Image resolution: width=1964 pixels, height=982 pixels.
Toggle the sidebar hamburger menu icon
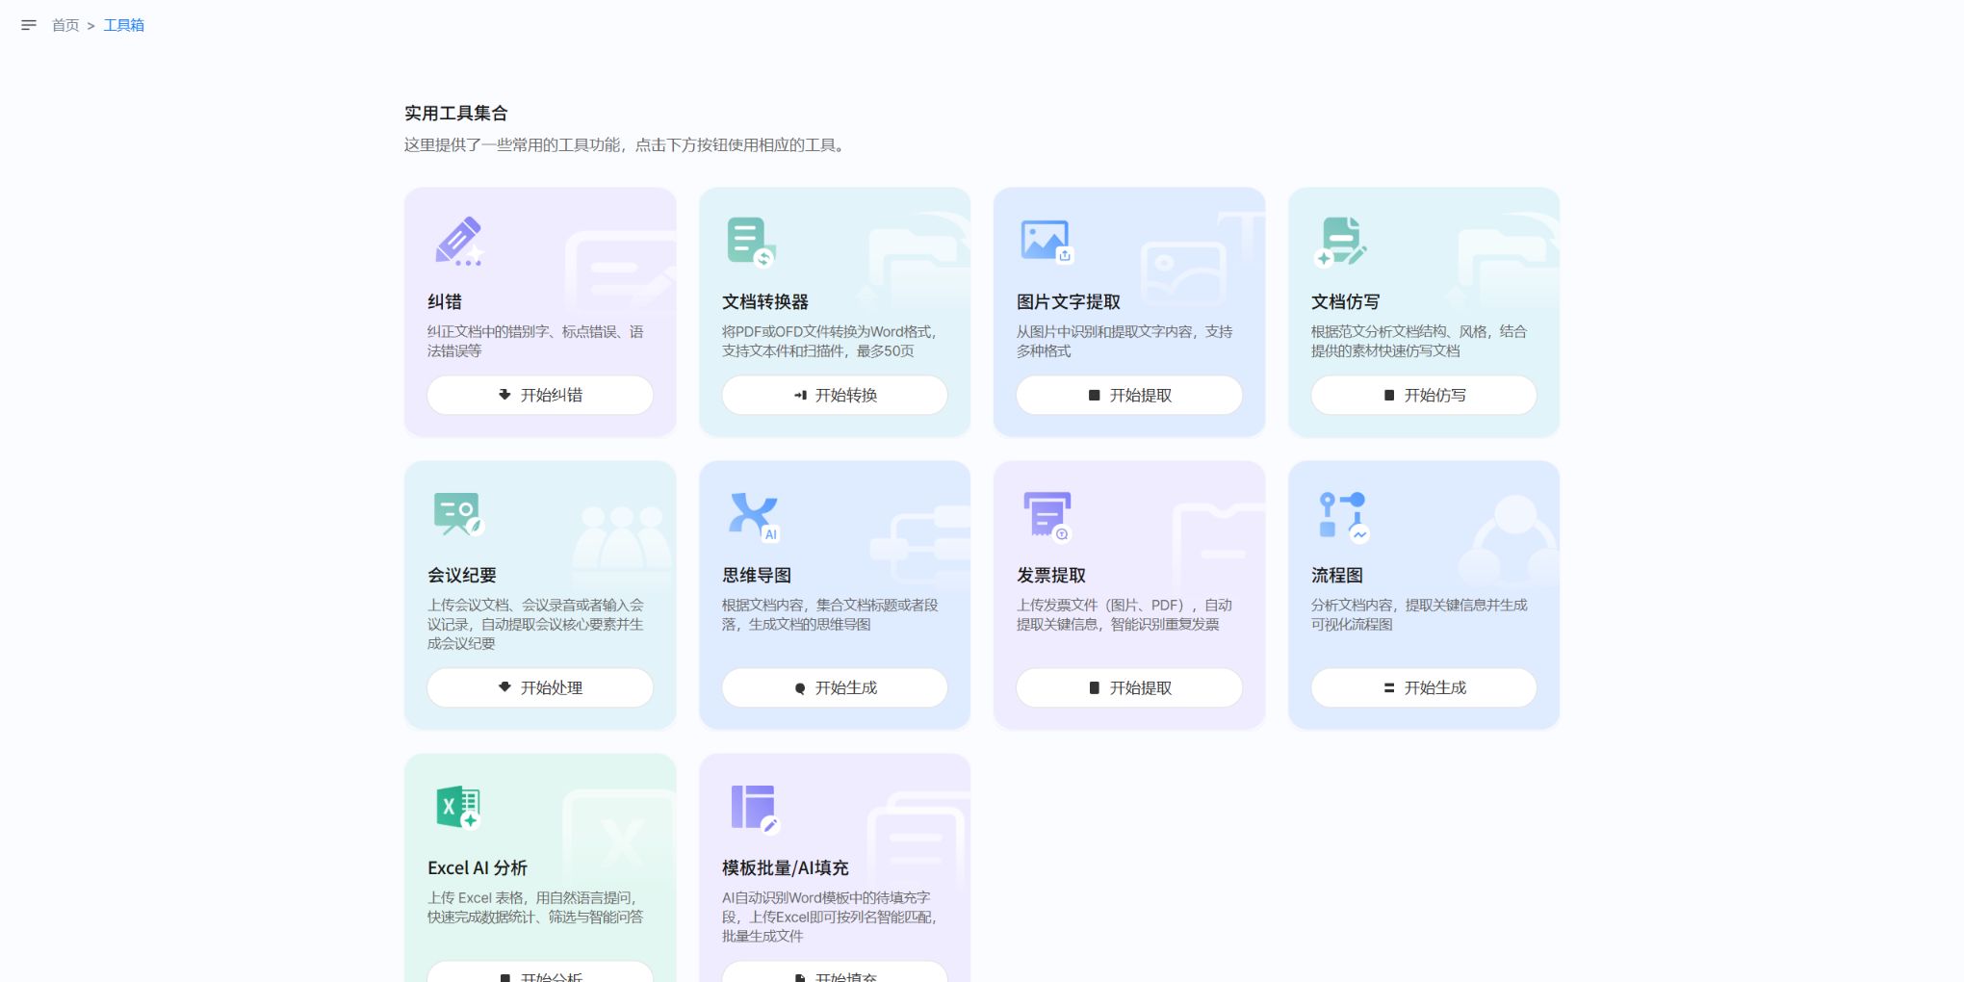point(29,25)
